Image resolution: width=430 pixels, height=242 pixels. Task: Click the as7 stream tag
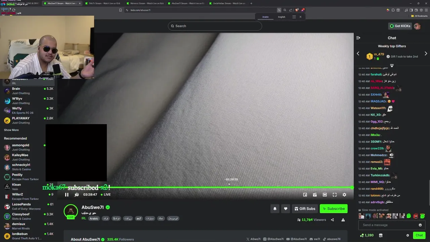pyautogui.click(x=139, y=218)
